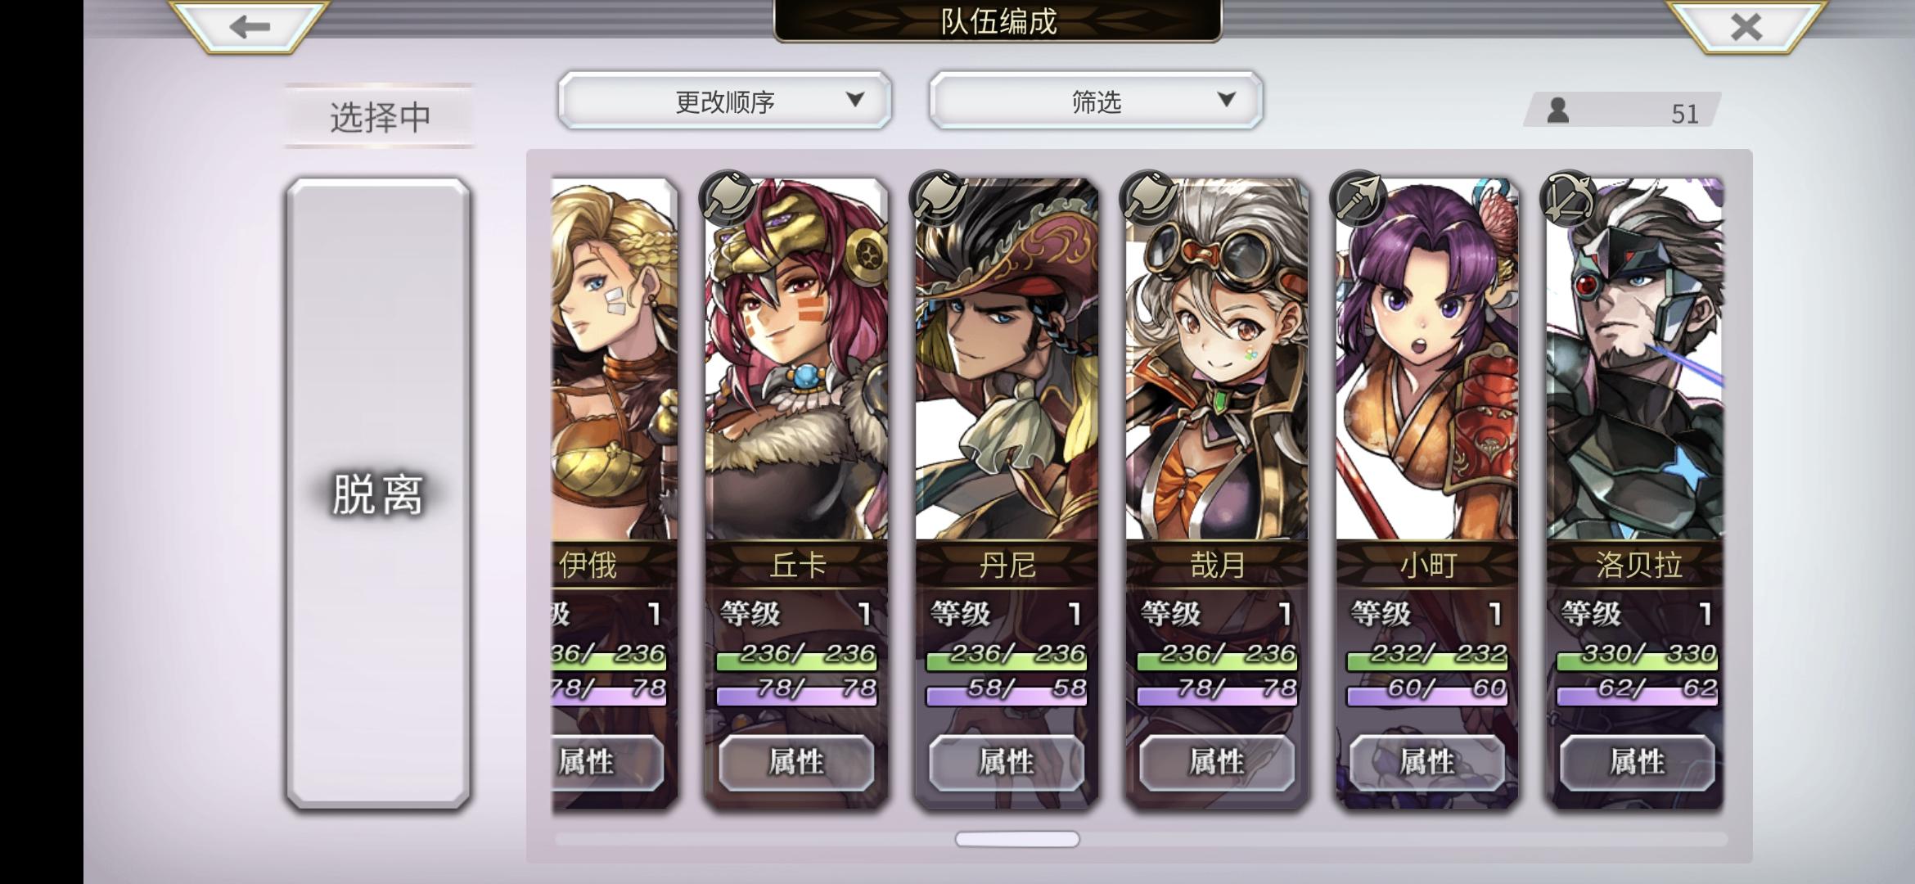Click the character count person icon
The width and height of the screenshot is (1915, 884).
point(1557,111)
